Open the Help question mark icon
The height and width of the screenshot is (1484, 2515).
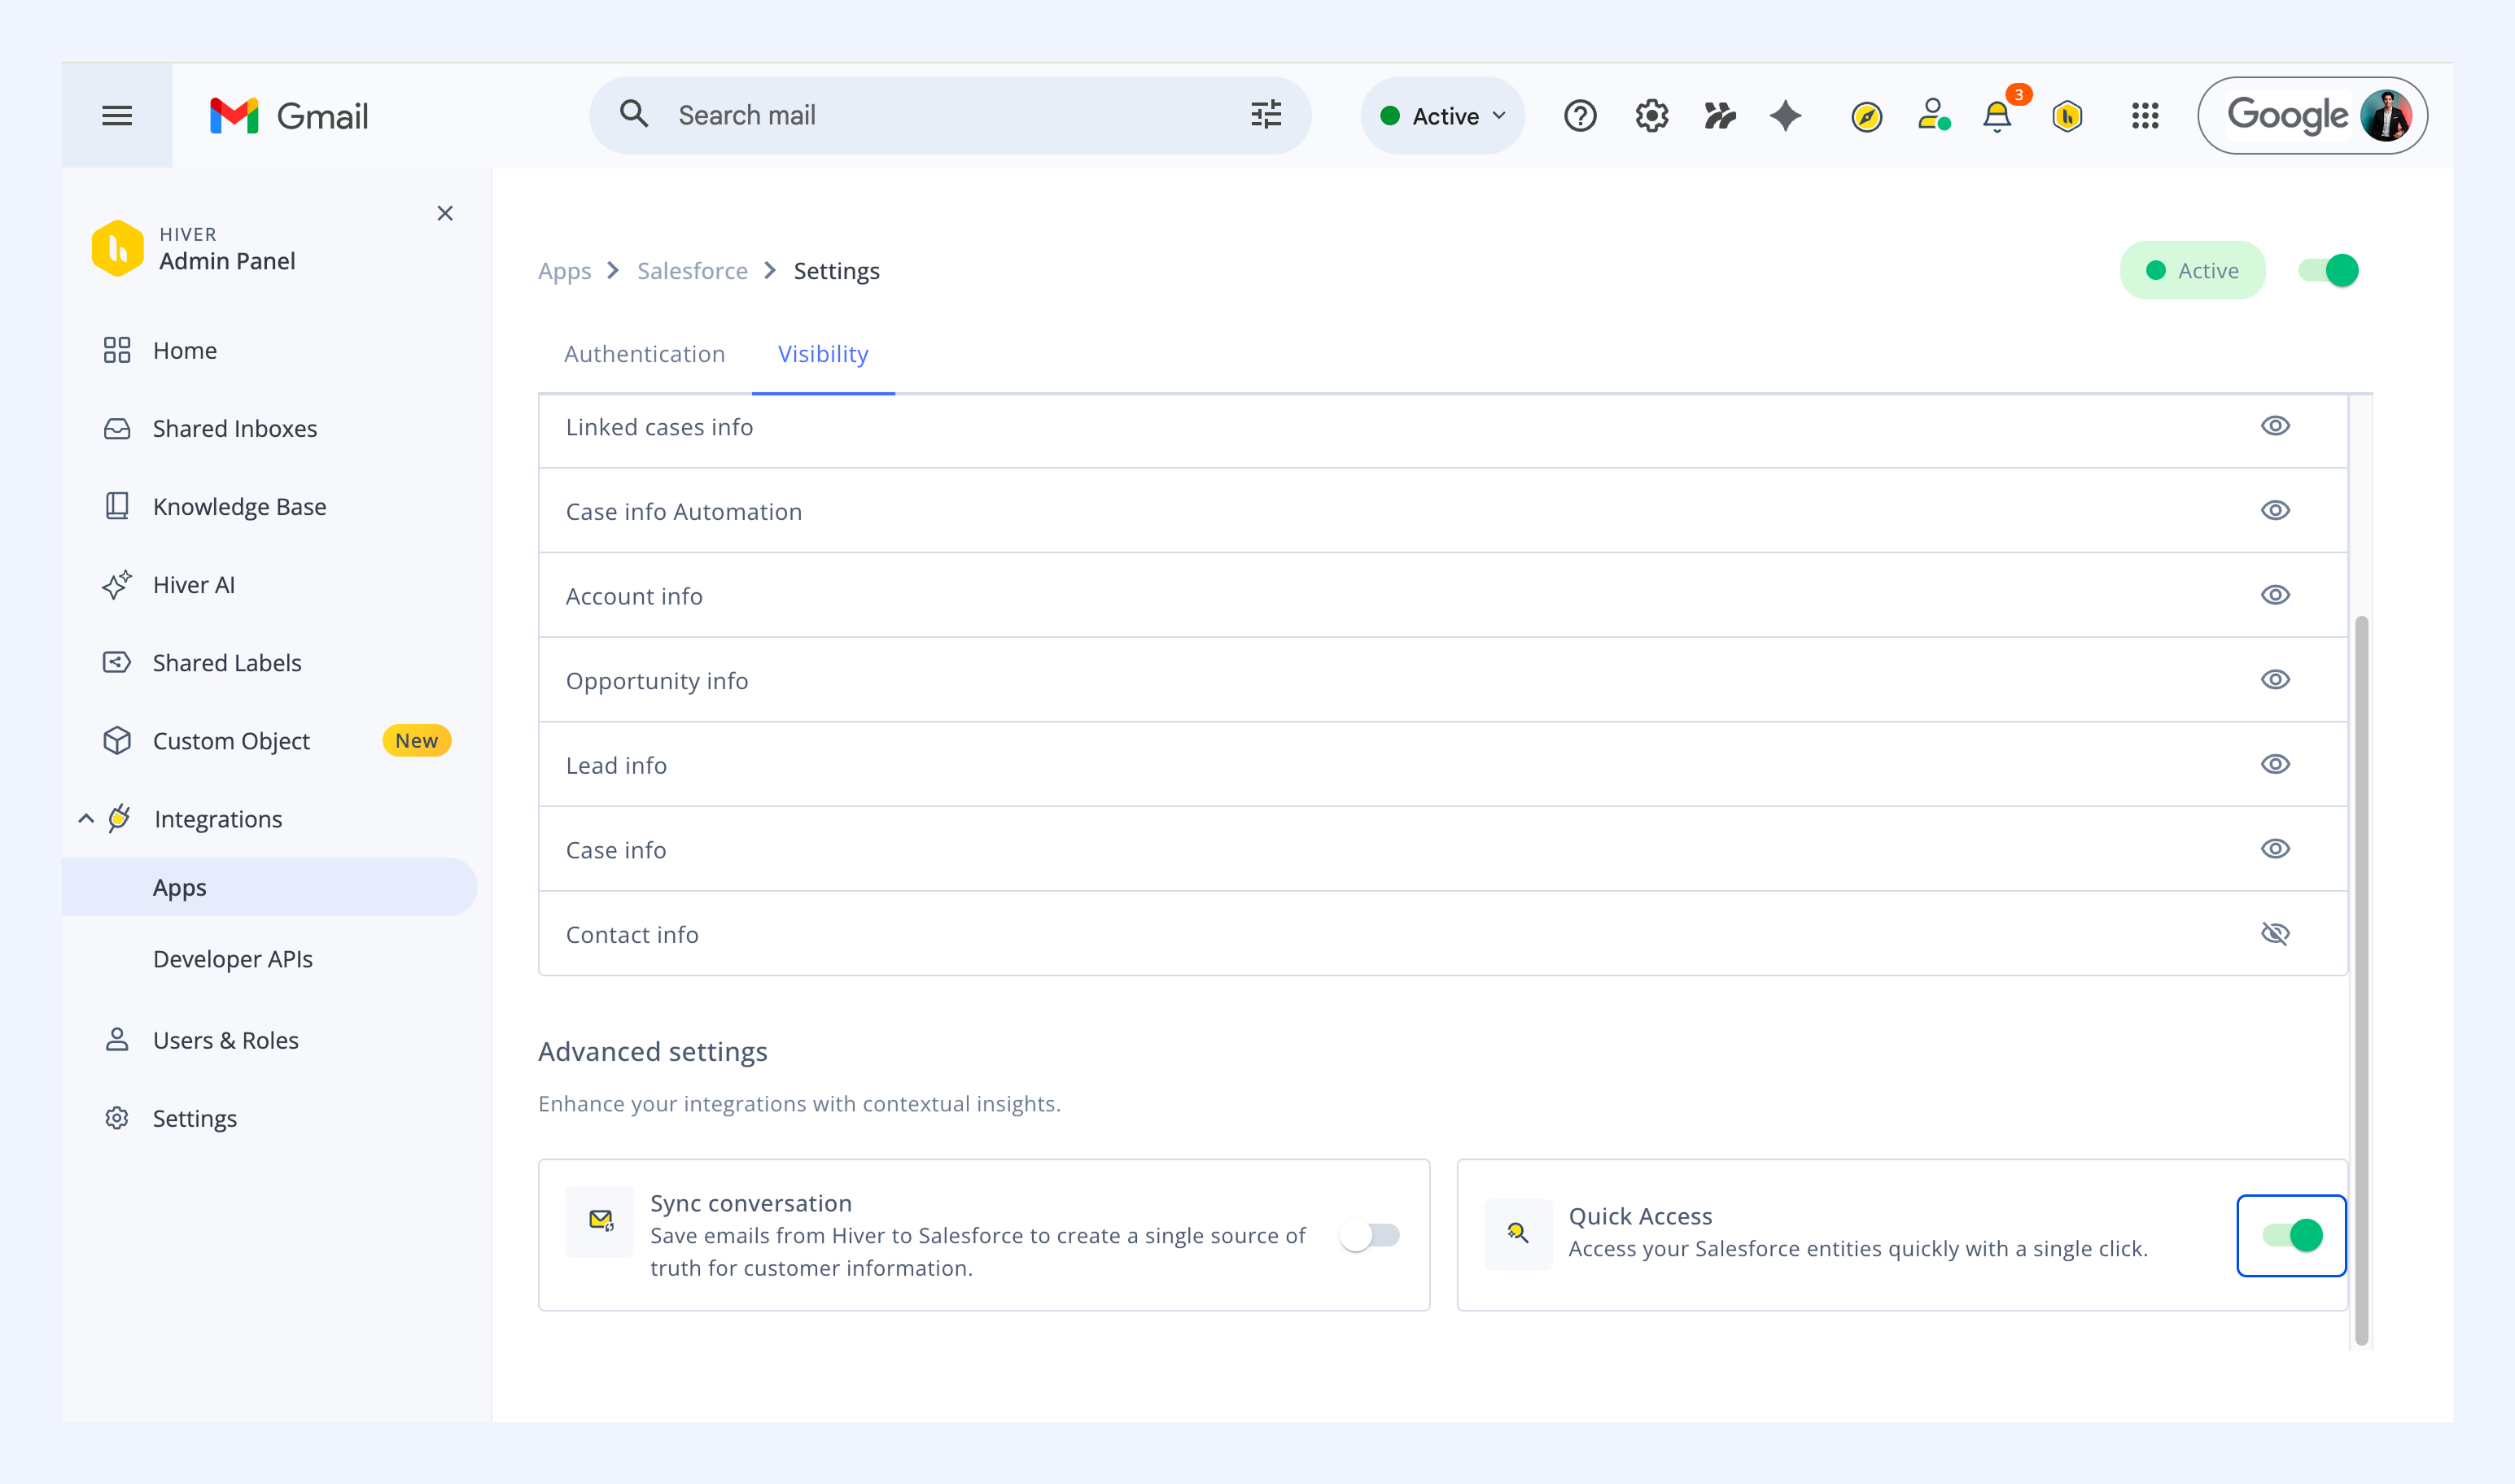[x=1580, y=116]
